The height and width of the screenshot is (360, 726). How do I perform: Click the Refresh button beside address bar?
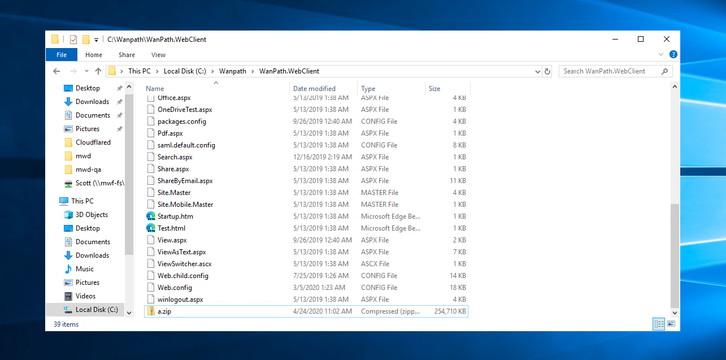coord(547,71)
